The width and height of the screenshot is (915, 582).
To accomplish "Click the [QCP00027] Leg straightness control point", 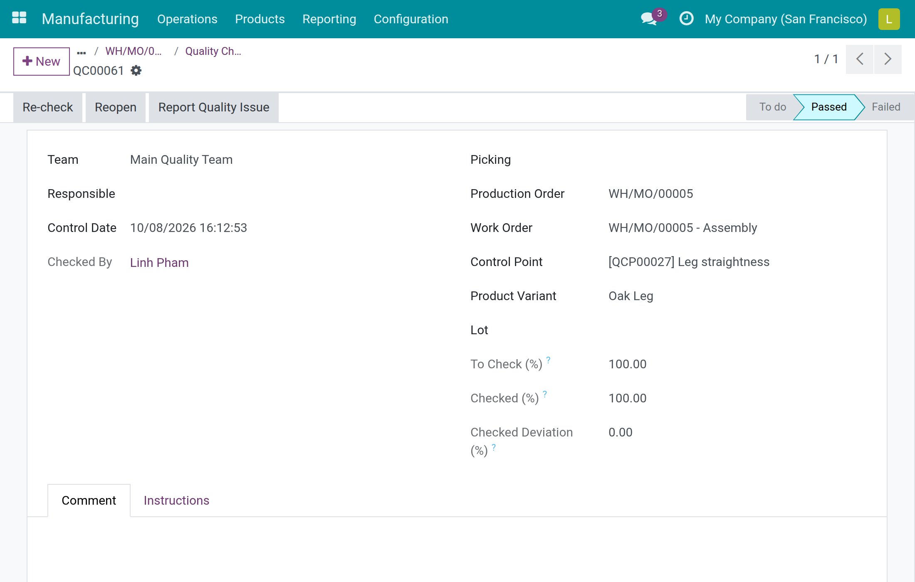I will 689,262.
